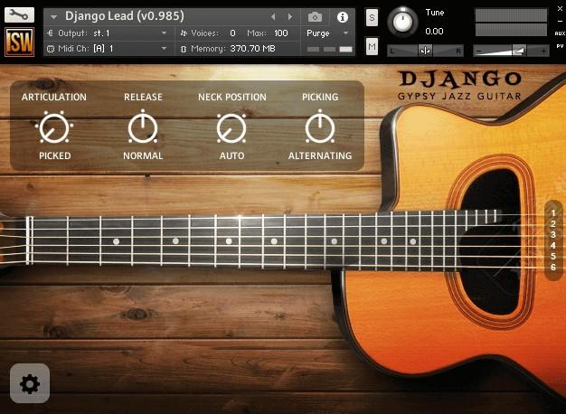Viewport: 566px width, 414px height.
Task: Click the upper output level meter
Action: pyautogui.click(x=511, y=16)
